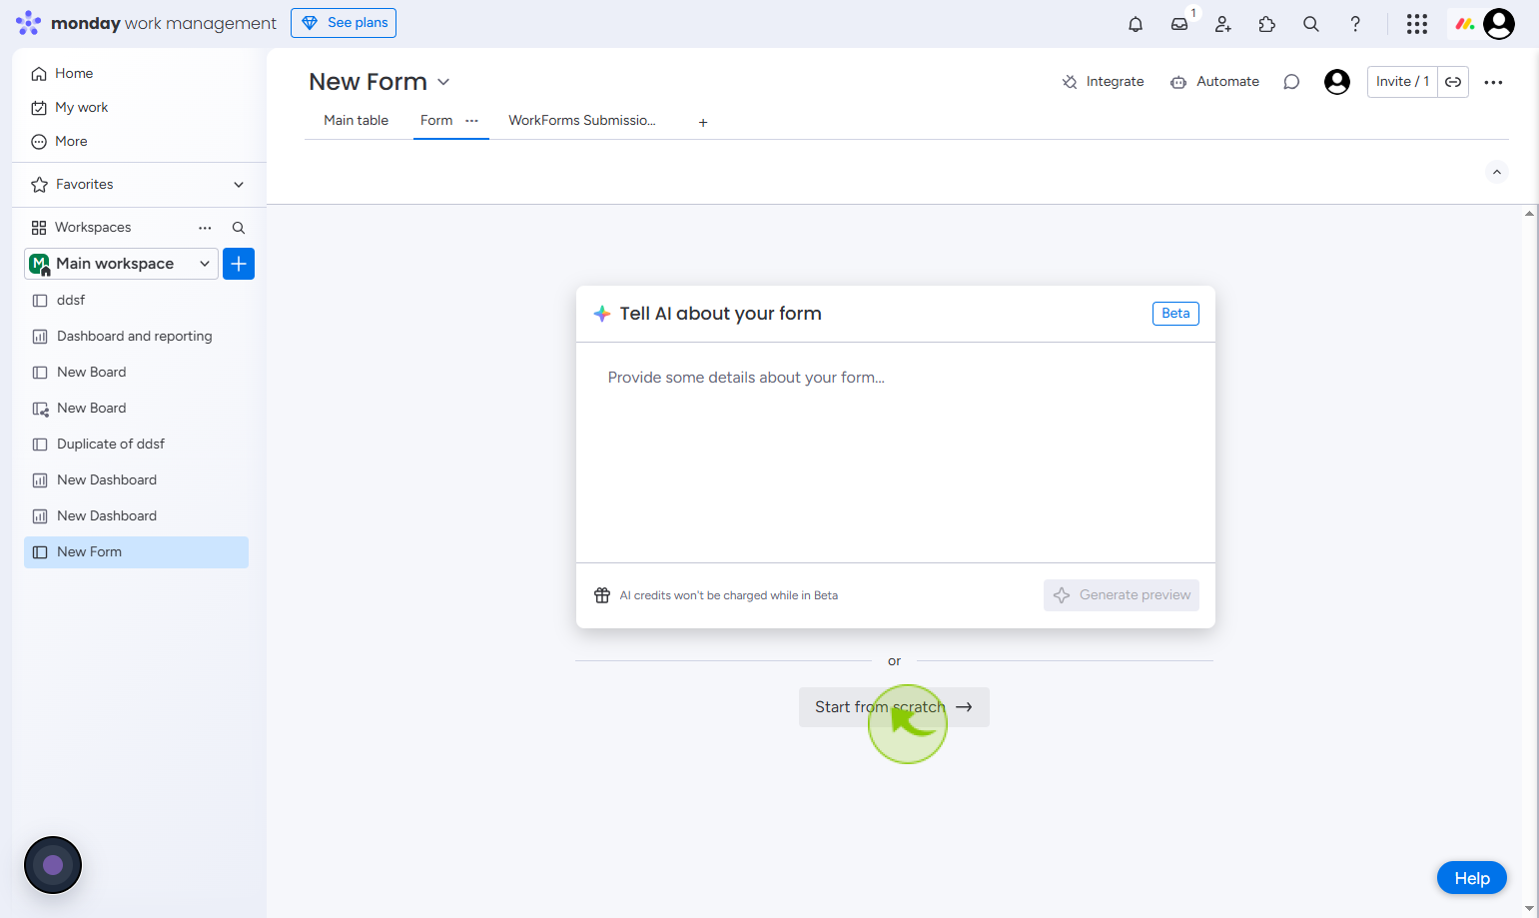Click Automate button
Viewport: 1539px width, 918px height.
1214,82
